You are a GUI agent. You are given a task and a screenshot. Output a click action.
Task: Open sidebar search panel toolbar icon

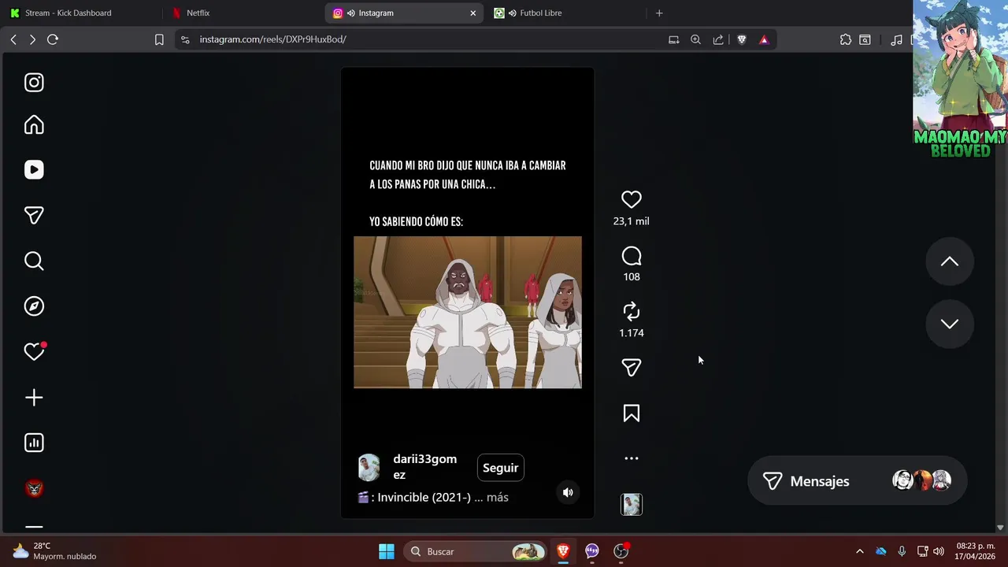click(x=865, y=39)
